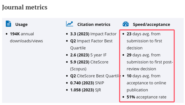Click the 51% acceptance rate entry
This screenshot has width=185, height=105.
coord(147,97)
